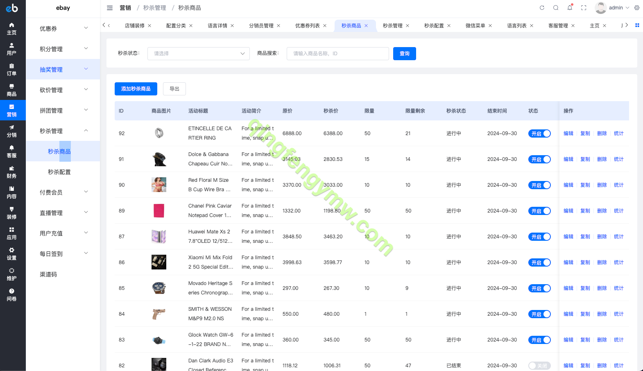Open the notification bell
This screenshot has width=643, height=371.
570,8
